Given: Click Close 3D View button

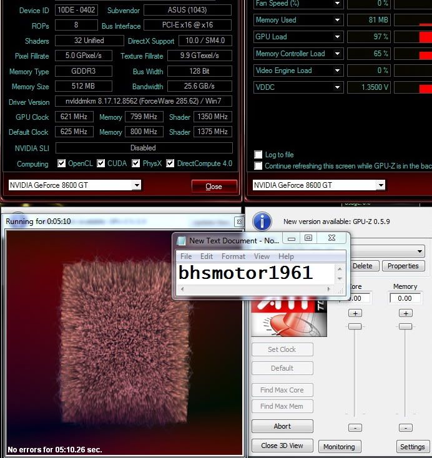Looking at the screenshot, I should pyautogui.click(x=282, y=446).
